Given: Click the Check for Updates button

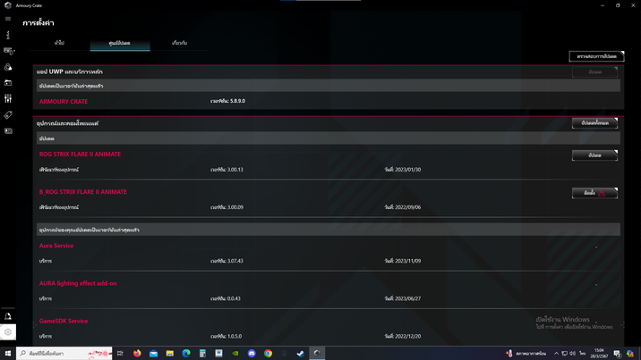Looking at the screenshot, I should [596, 56].
